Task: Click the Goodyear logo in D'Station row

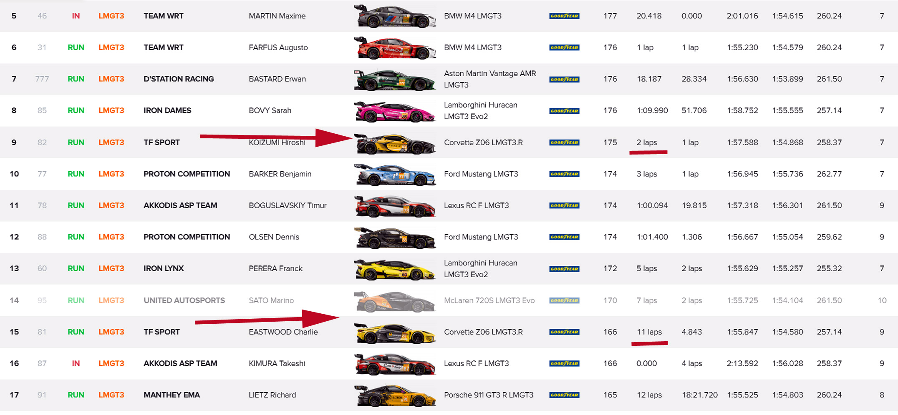Action: [564, 79]
